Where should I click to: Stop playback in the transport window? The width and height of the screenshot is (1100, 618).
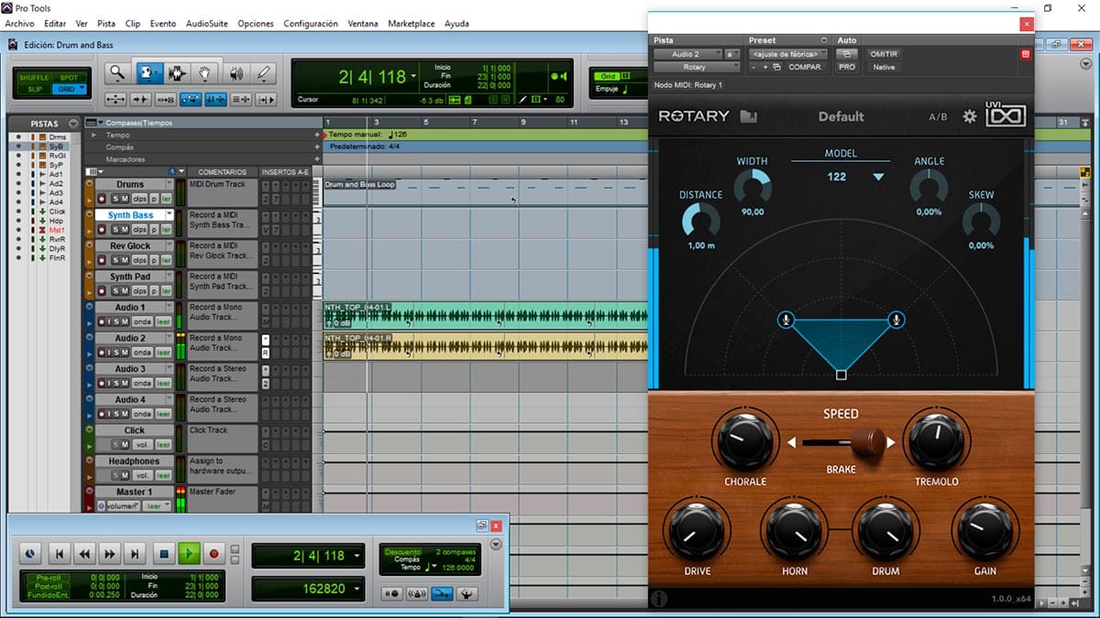tap(163, 553)
